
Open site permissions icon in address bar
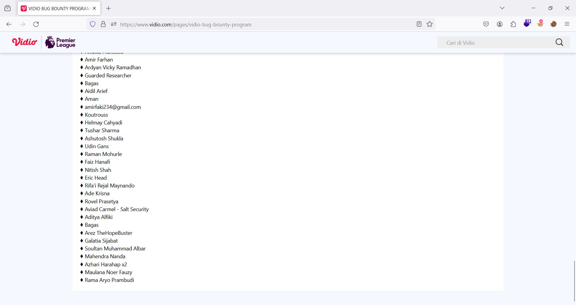click(113, 24)
